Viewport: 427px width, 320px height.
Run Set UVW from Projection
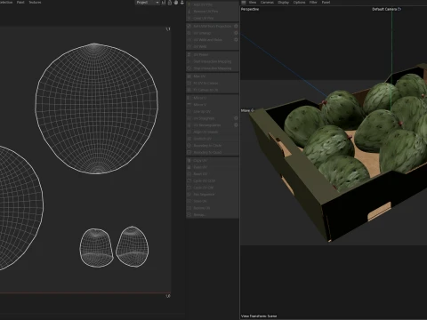pos(210,26)
